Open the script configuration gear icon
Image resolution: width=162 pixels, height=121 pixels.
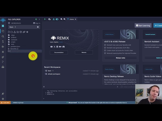coord(49,19)
